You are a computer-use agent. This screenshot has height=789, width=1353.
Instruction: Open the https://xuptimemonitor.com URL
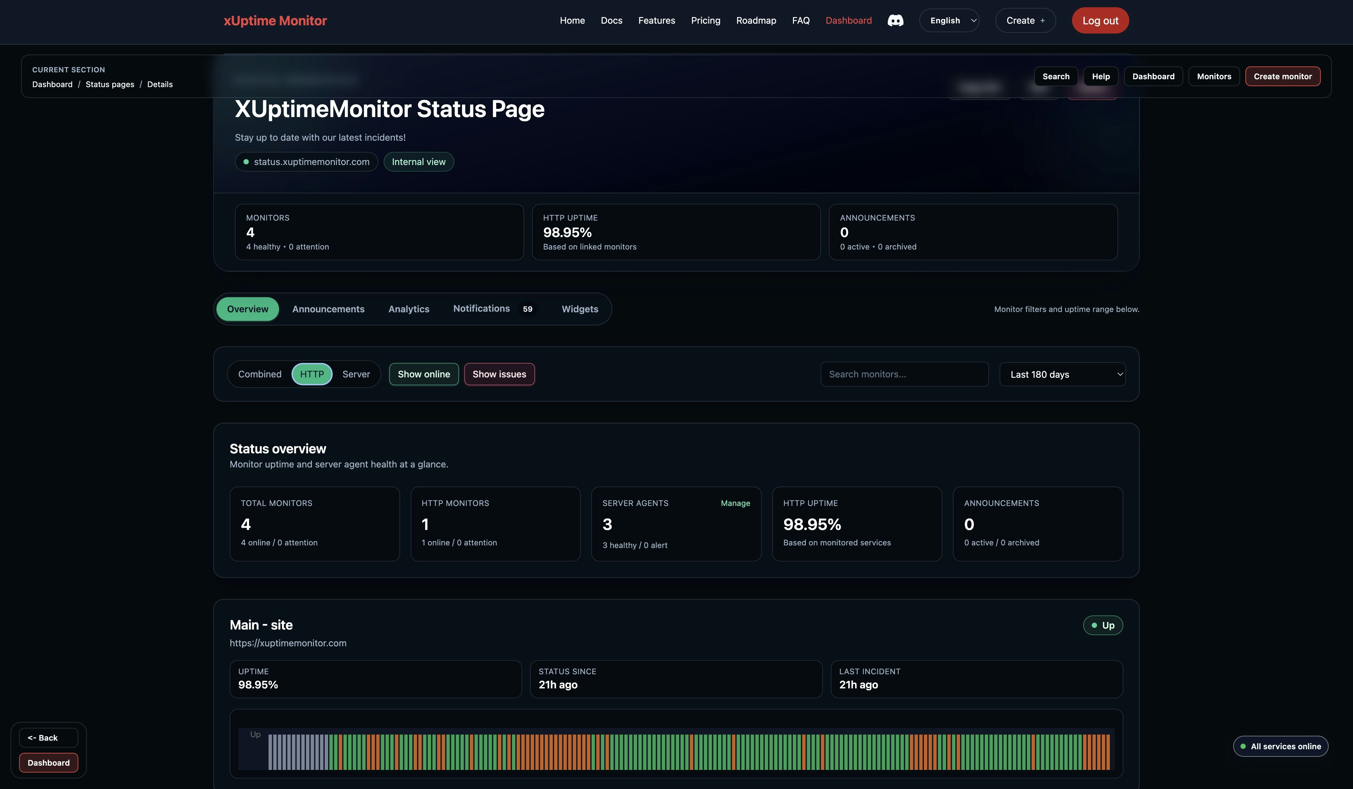pyautogui.click(x=288, y=643)
